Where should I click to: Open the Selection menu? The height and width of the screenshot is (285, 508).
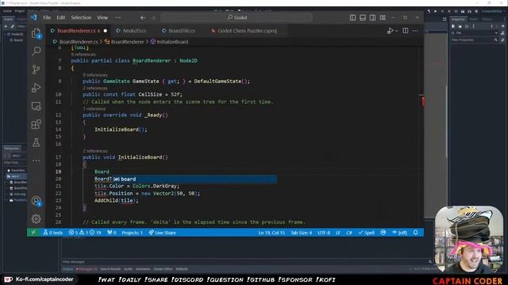81,17
